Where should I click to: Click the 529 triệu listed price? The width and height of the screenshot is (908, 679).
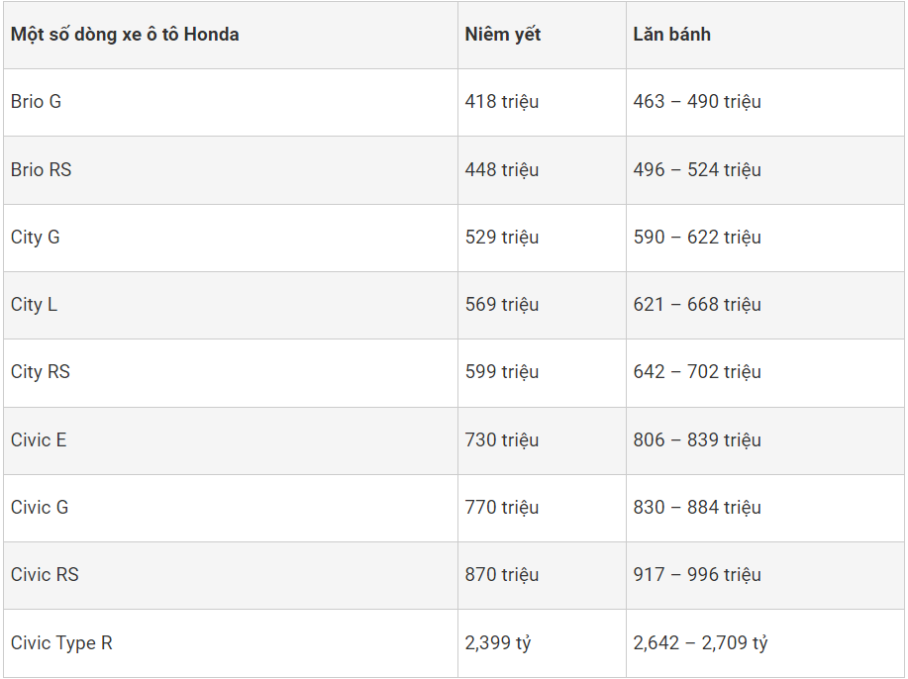click(x=502, y=238)
